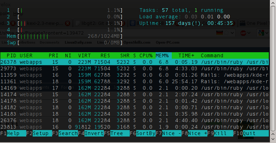
Task: Click the F1 Help function button
Action: (x=13, y=133)
